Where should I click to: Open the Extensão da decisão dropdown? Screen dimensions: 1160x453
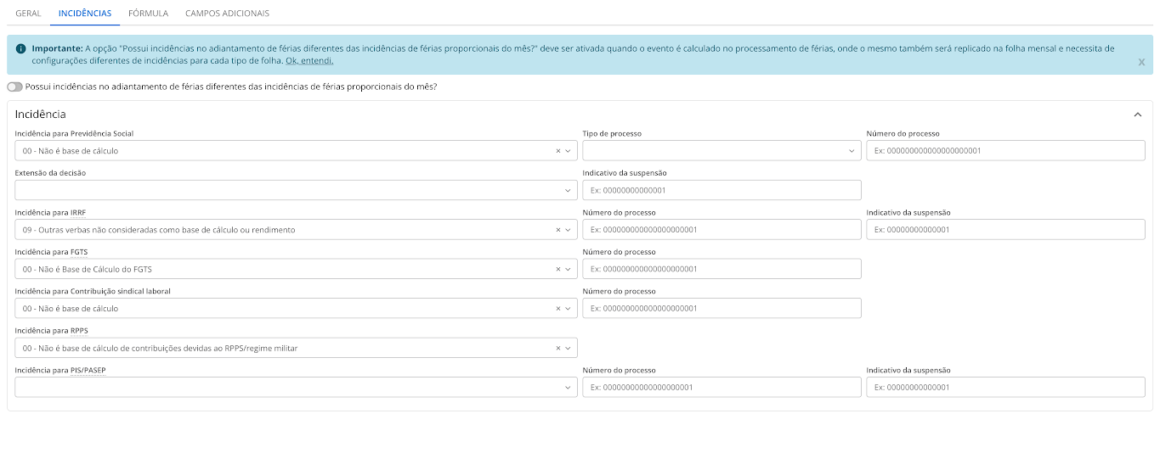pos(296,190)
